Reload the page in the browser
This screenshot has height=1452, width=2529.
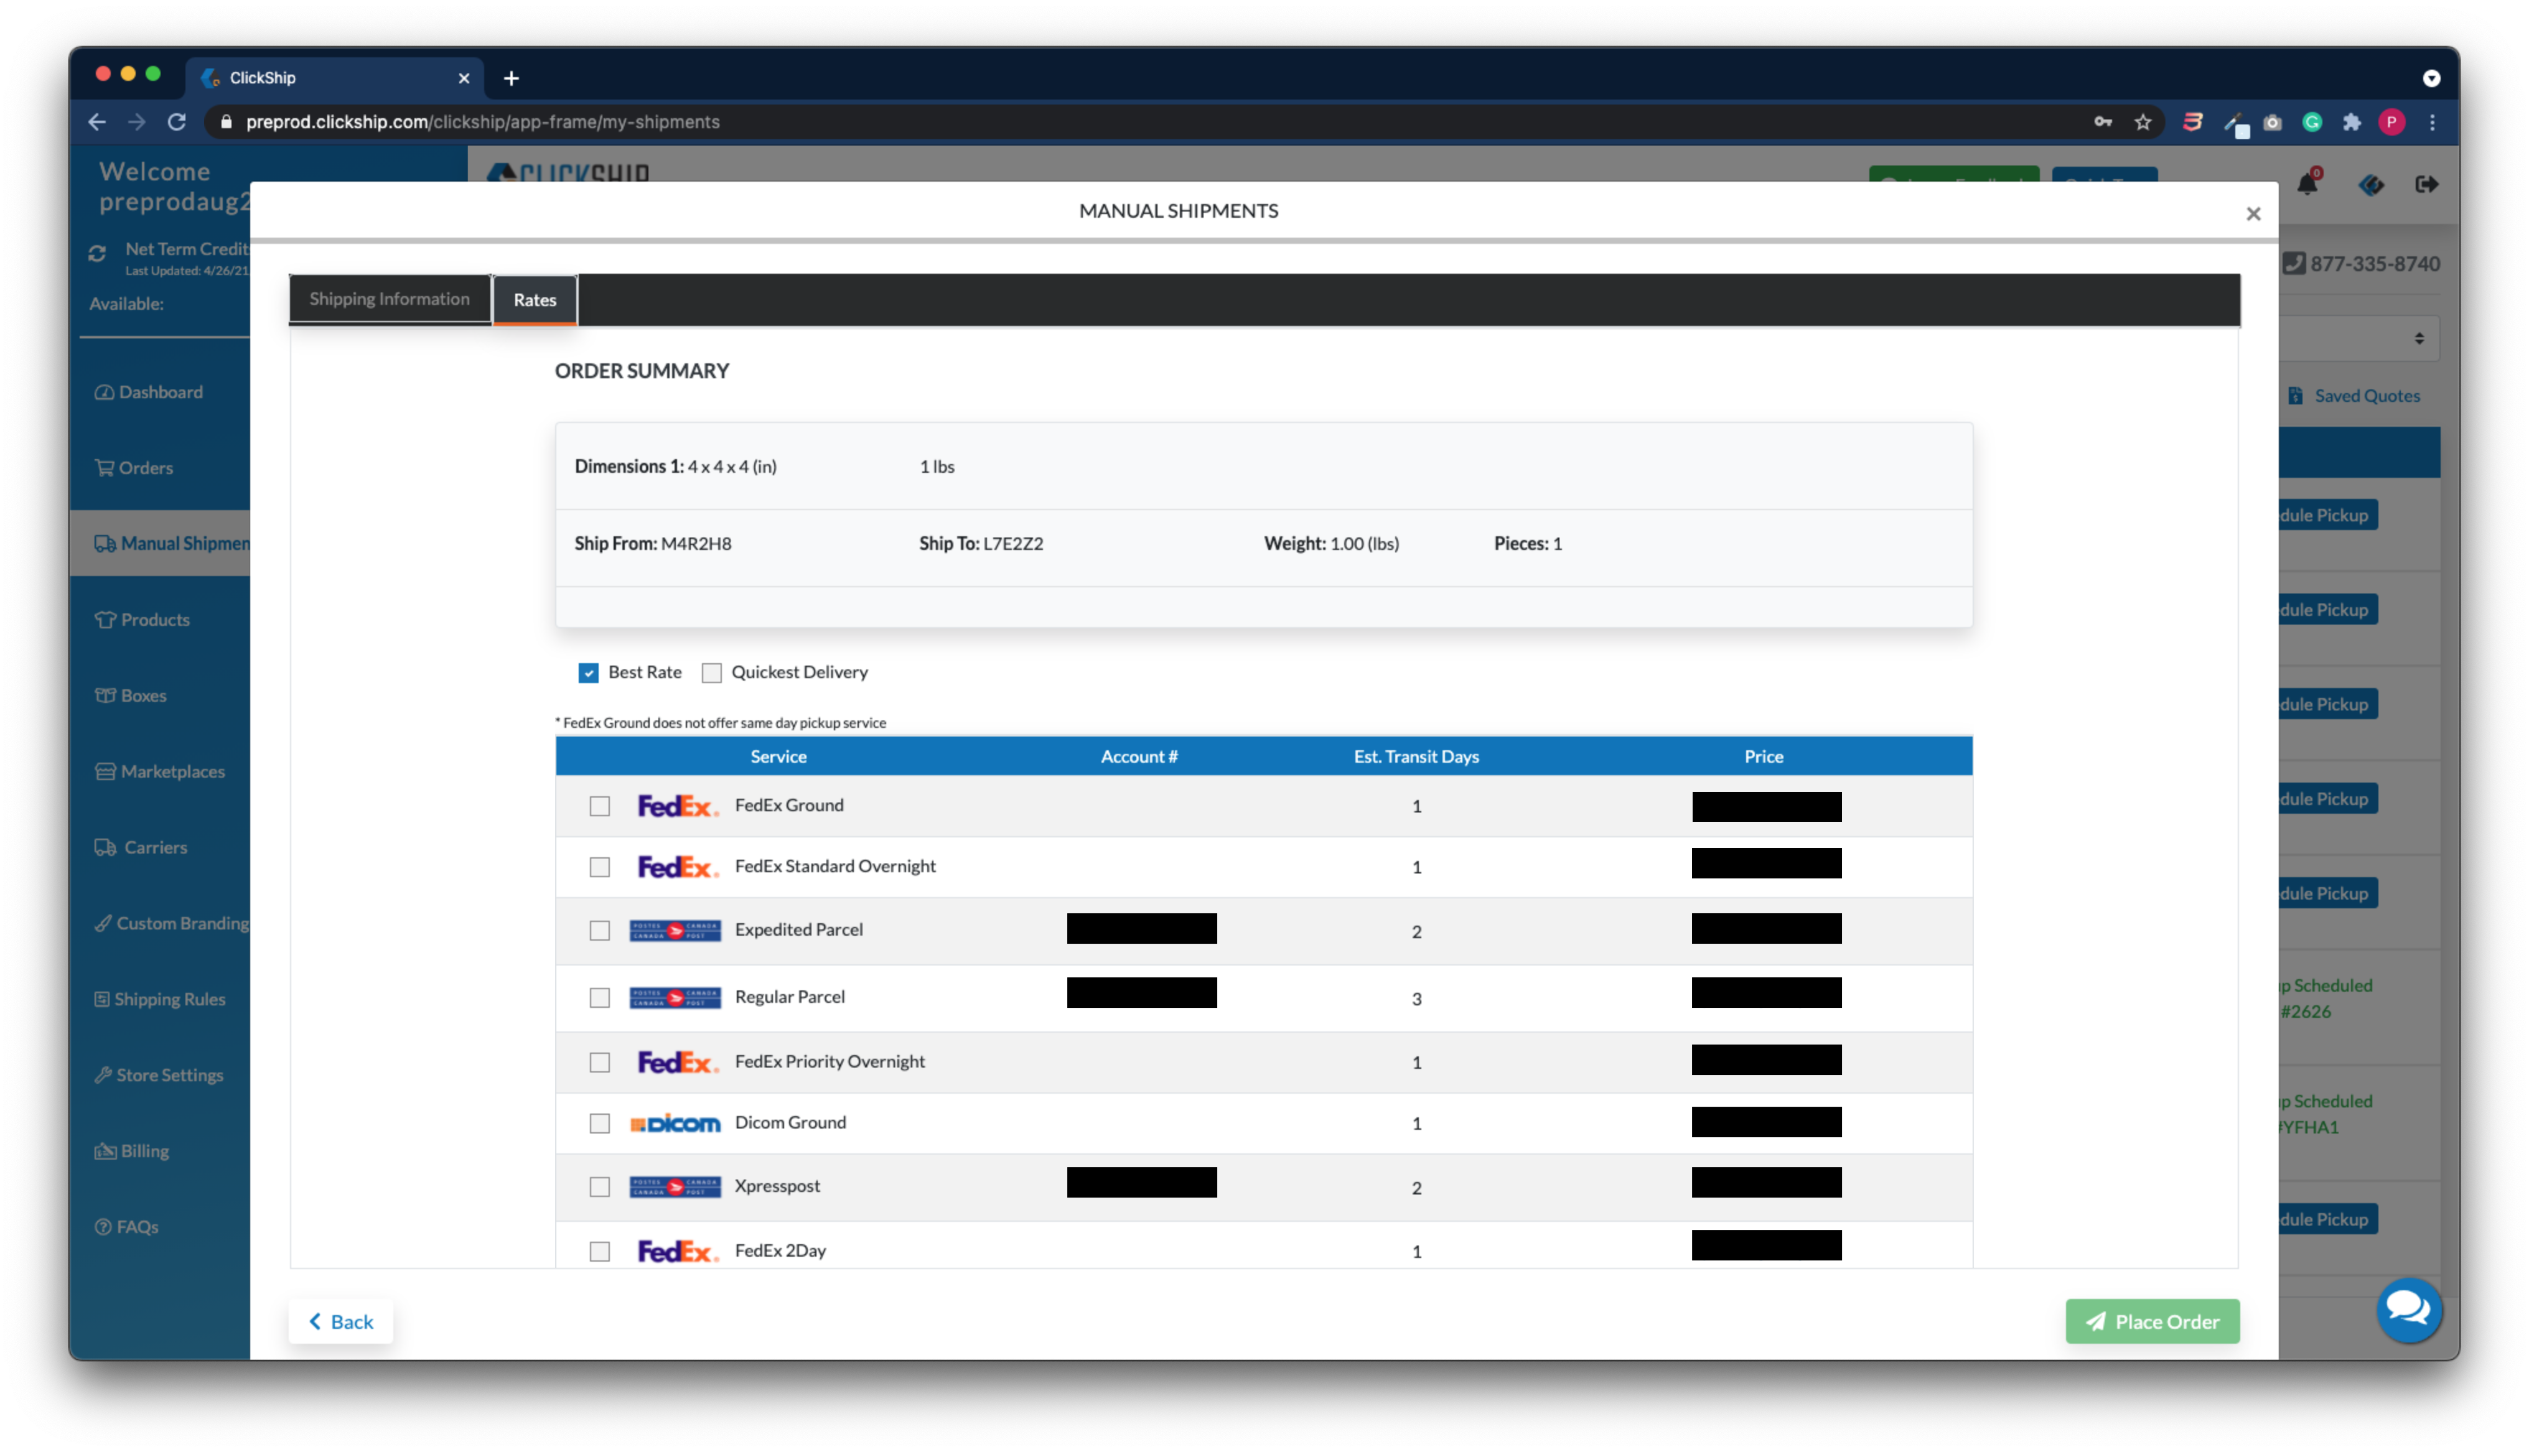click(177, 122)
